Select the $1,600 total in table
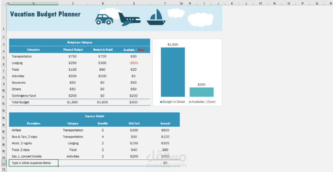 pyautogui.click(x=102, y=102)
